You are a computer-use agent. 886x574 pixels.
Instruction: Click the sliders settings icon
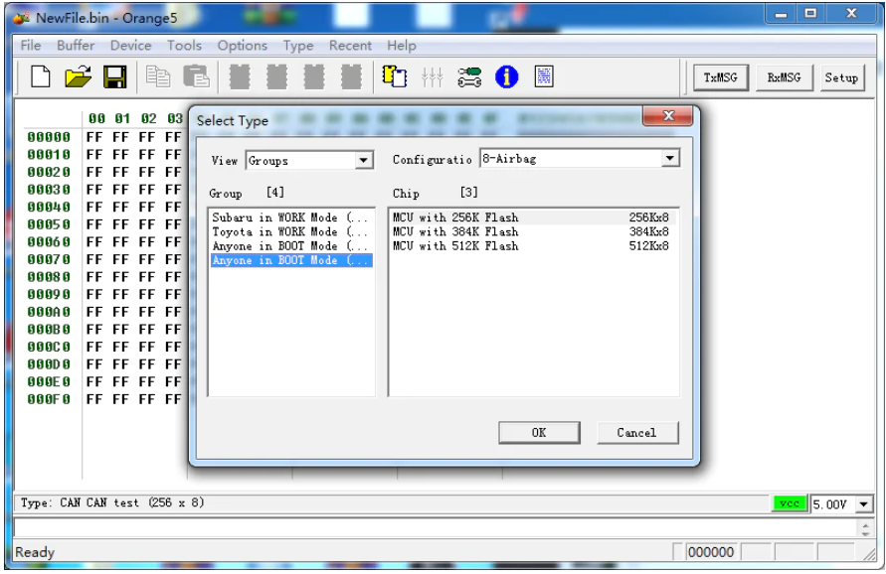click(x=432, y=76)
